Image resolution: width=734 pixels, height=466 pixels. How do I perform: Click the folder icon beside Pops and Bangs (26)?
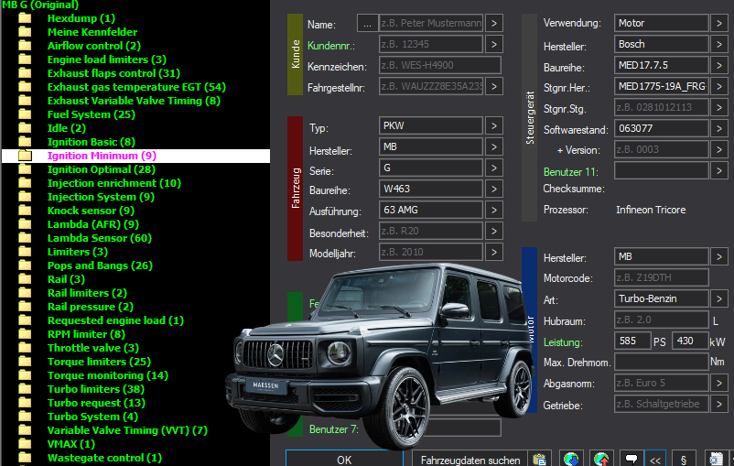[25, 266]
